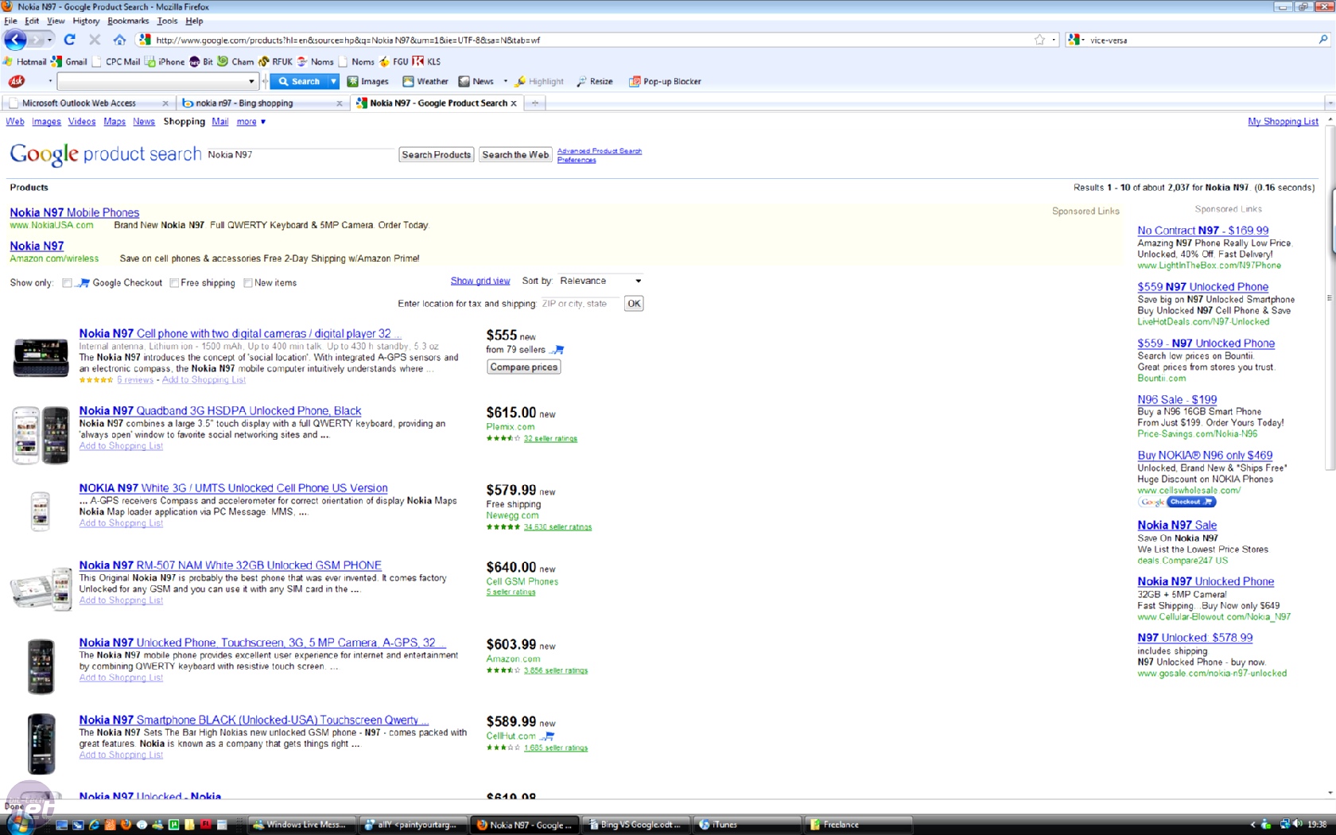Open the tab list dropdown arrow
Image resolution: width=1336 pixels, height=835 pixels.
click(1330, 103)
